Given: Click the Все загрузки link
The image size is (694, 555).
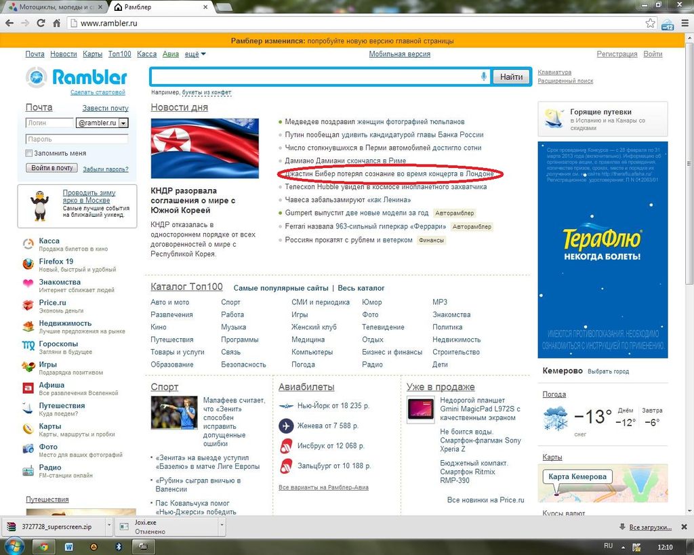Looking at the screenshot, I should 650,527.
